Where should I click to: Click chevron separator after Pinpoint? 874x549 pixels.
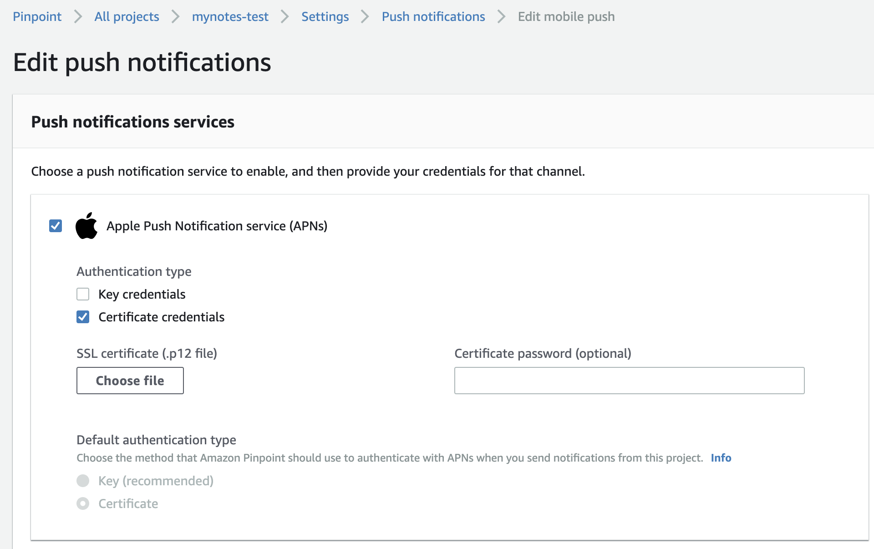point(78,17)
